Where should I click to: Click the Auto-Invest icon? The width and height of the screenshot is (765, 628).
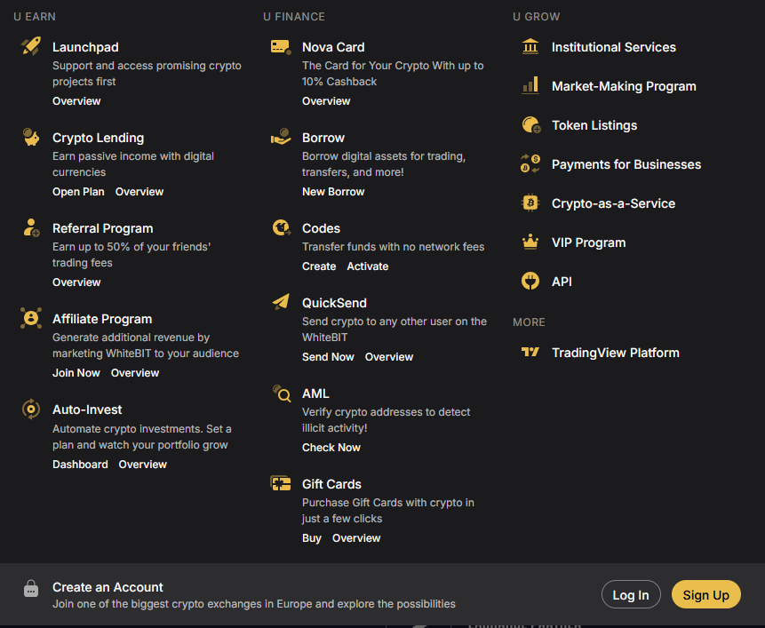coord(31,409)
